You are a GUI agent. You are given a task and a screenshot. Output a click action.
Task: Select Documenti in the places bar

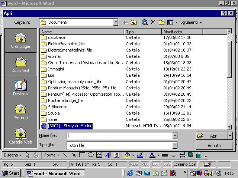tap(21, 65)
